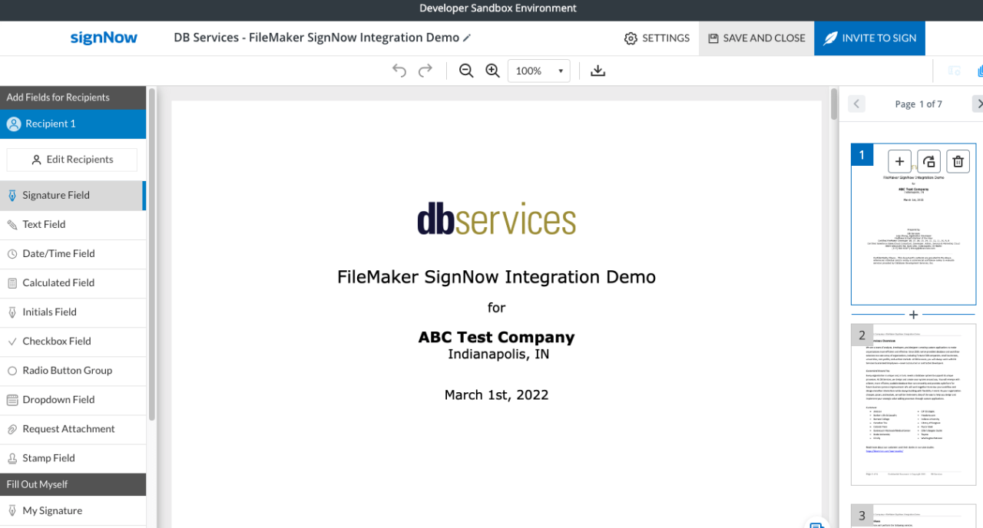Open the page 2 thumbnail
The height and width of the screenshot is (528, 983).
click(913, 404)
